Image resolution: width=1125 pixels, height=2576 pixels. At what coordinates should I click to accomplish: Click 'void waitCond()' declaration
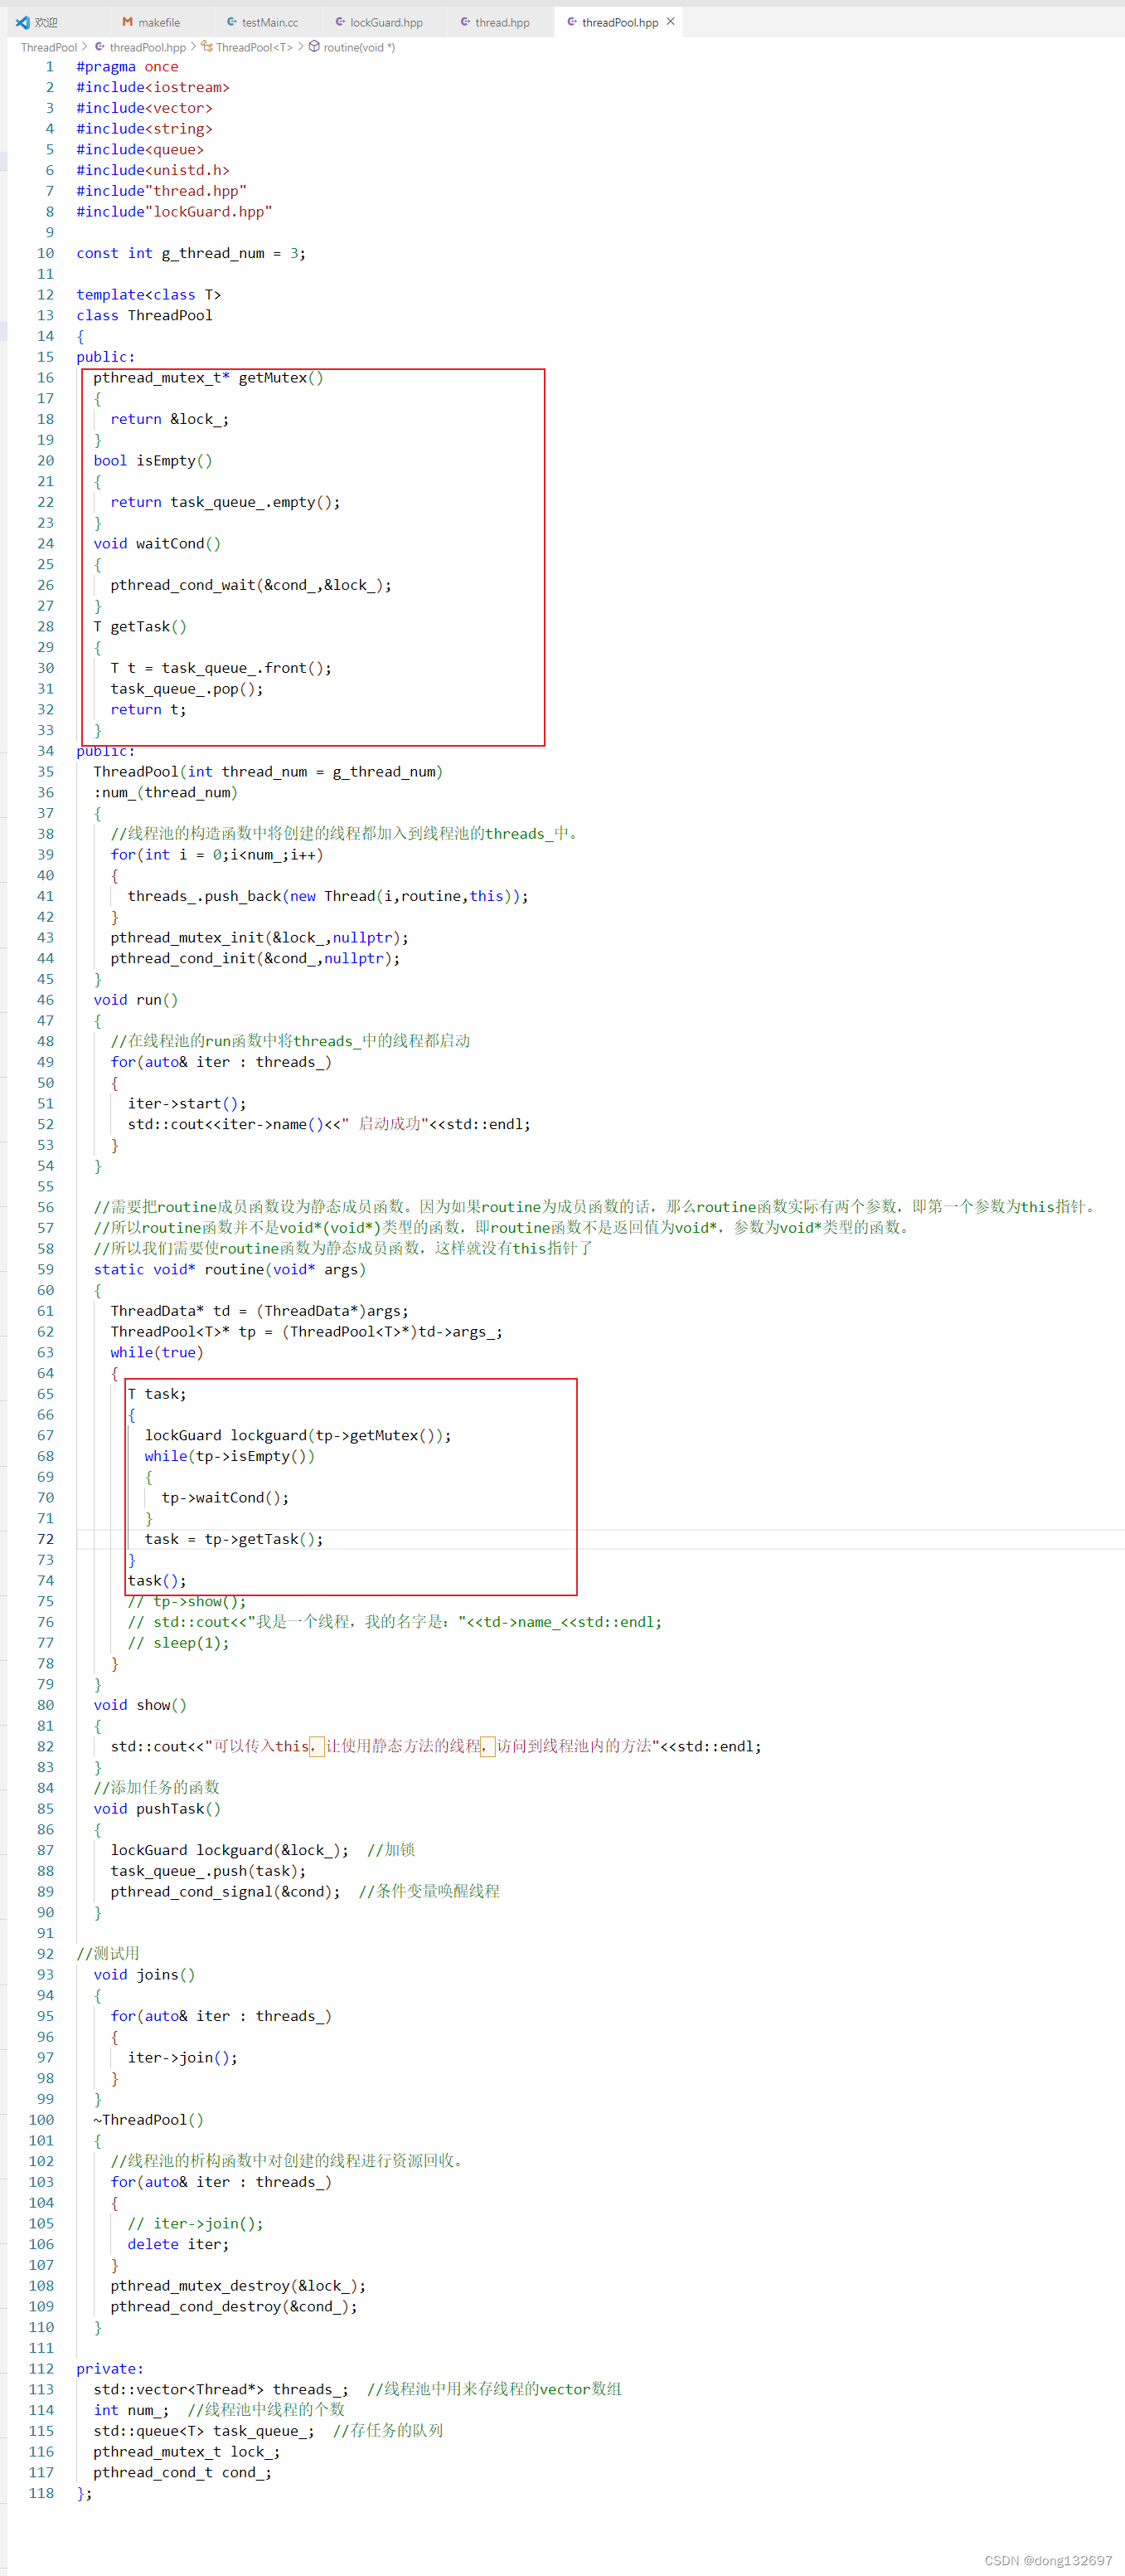(x=157, y=544)
